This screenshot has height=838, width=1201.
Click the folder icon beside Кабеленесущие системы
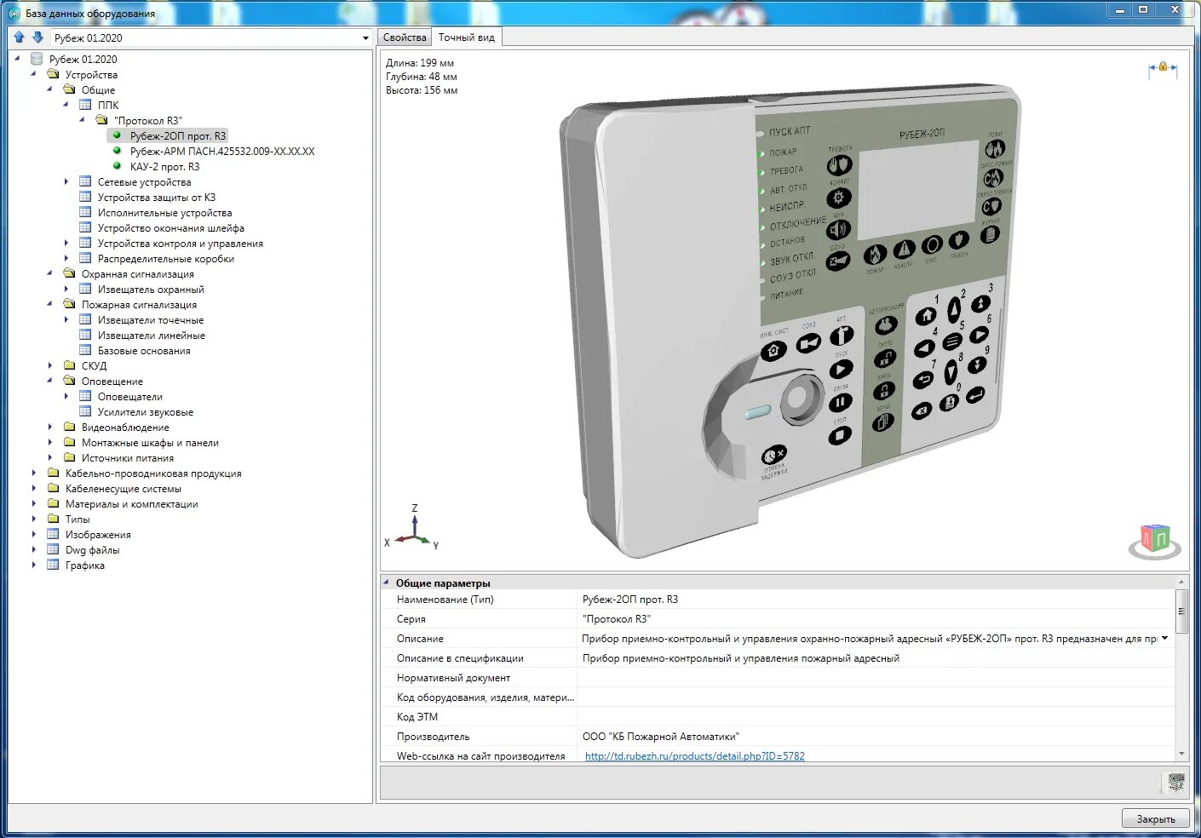[53, 488]
